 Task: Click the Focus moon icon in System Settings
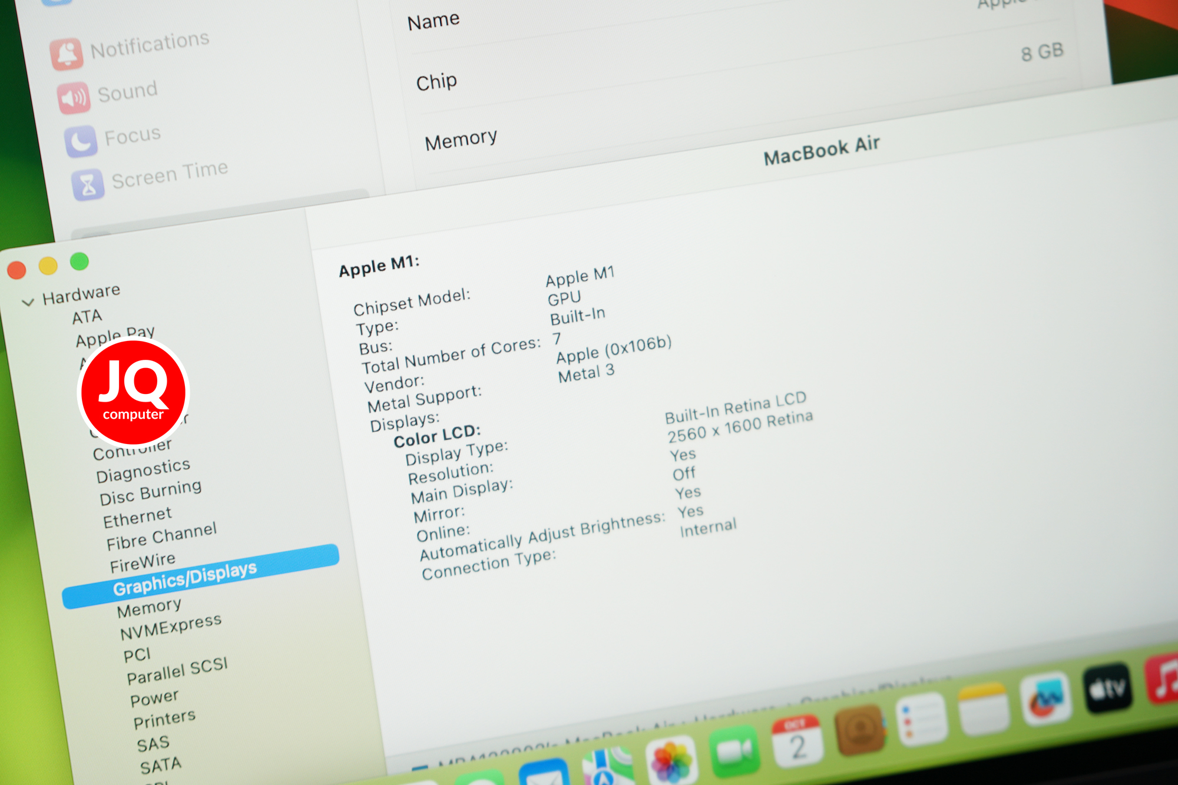click(81, 141)
